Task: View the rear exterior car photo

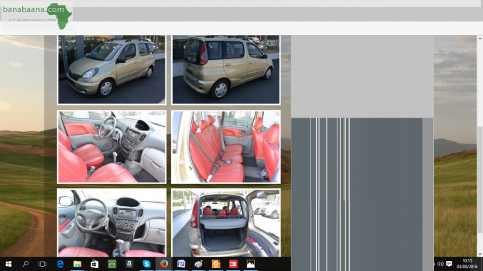Action: (x=225, y=70)
